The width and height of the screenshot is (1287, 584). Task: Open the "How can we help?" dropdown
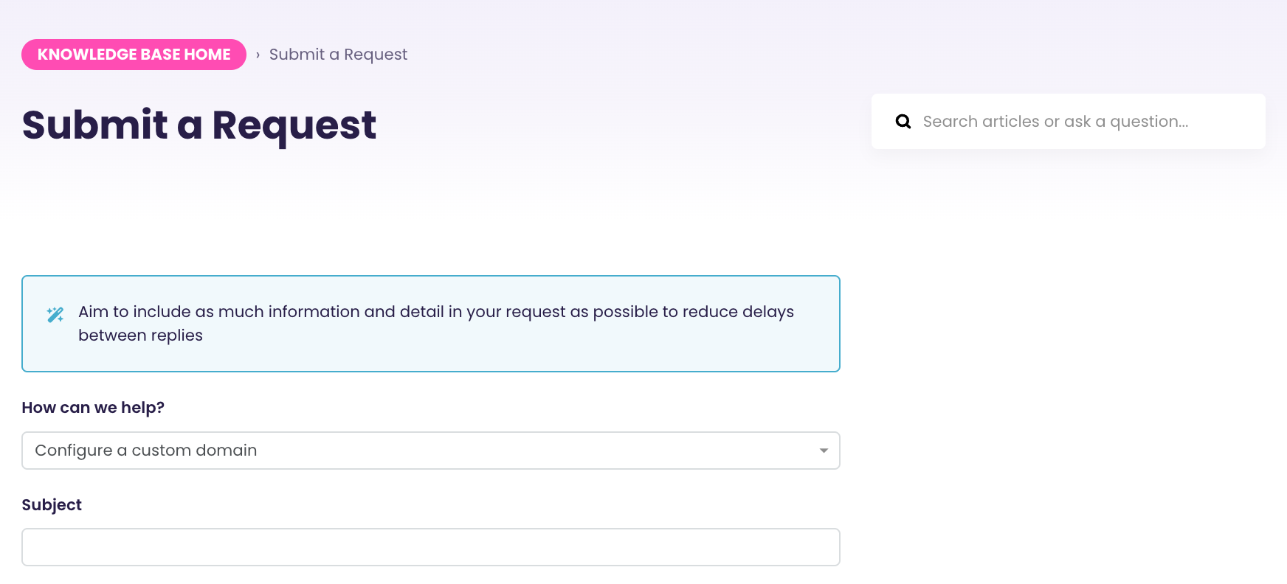[x=430, y=451]
